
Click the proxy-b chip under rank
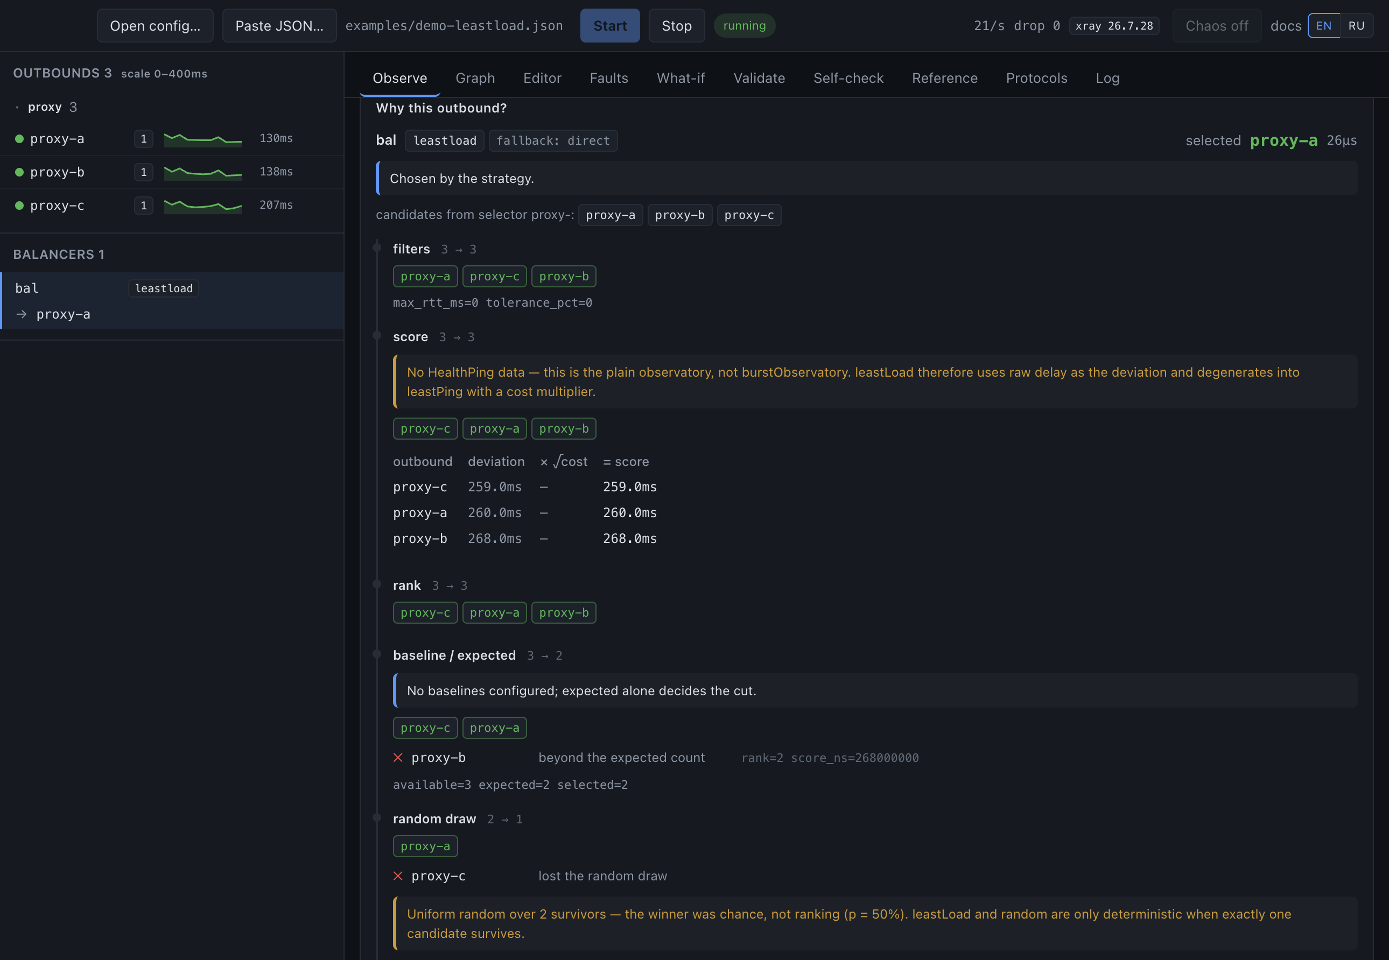(564, 613)
